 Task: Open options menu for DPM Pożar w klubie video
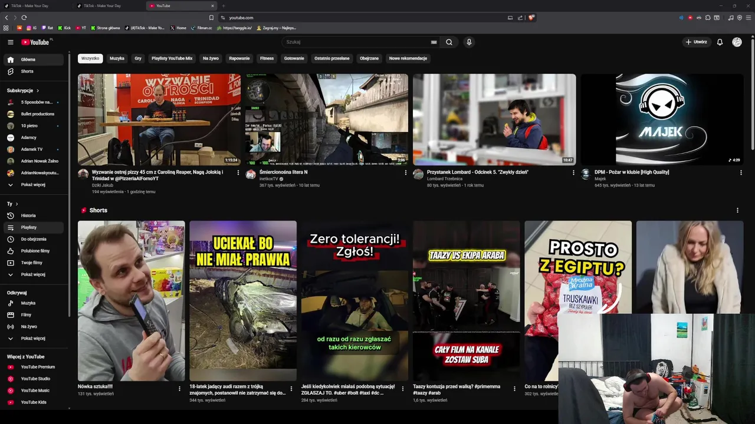click(x=741, y=173)
